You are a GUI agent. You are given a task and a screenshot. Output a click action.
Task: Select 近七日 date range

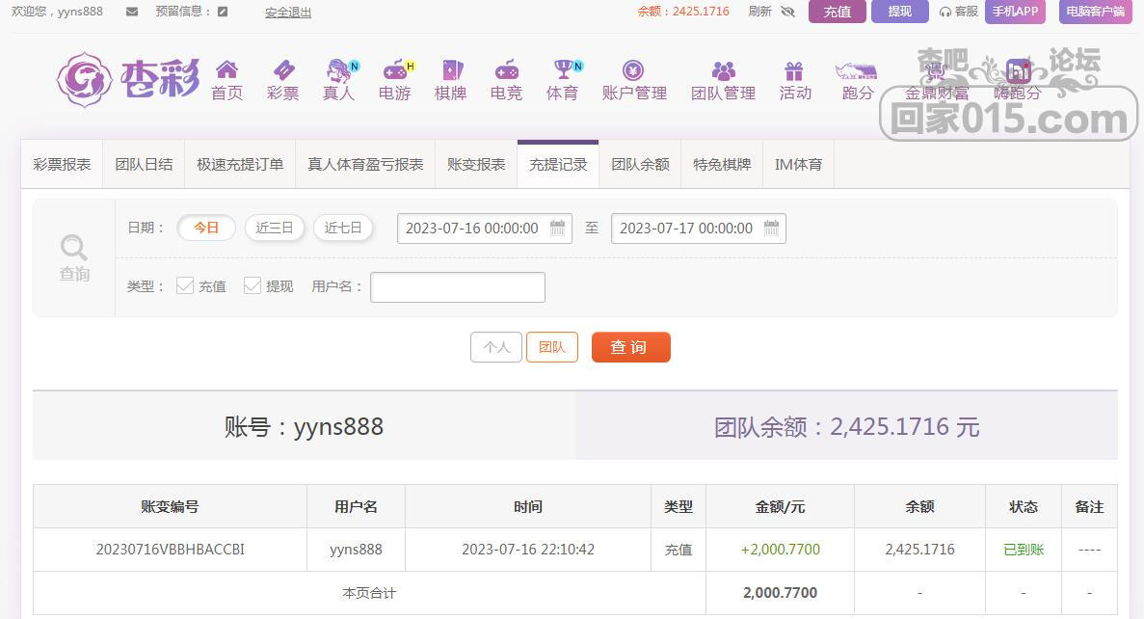click(343, 228)
